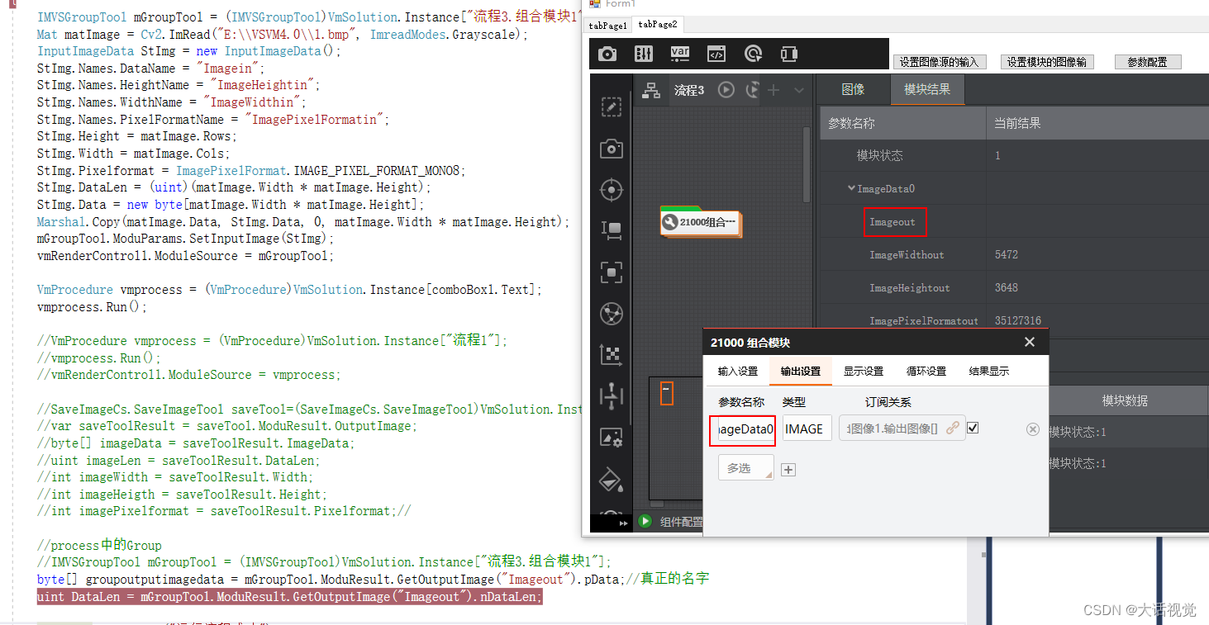This screenshot has height=625, width=1209.
Task: Click the green run icon beside 组件配置
Action: coord(645,521)
